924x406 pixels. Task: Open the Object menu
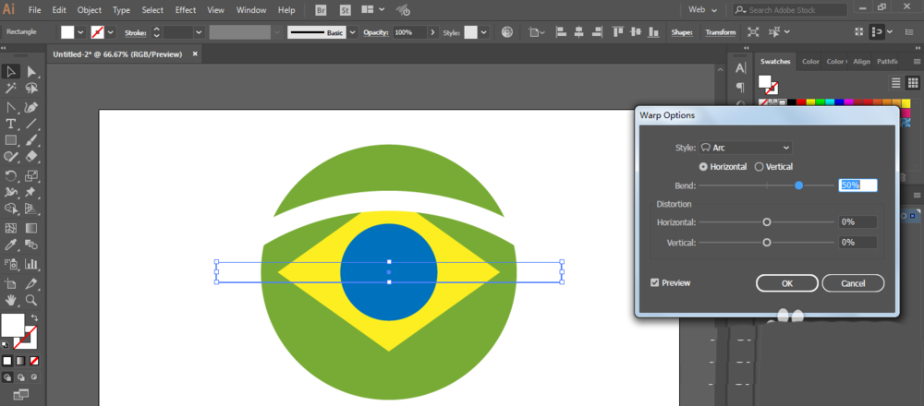89,10
